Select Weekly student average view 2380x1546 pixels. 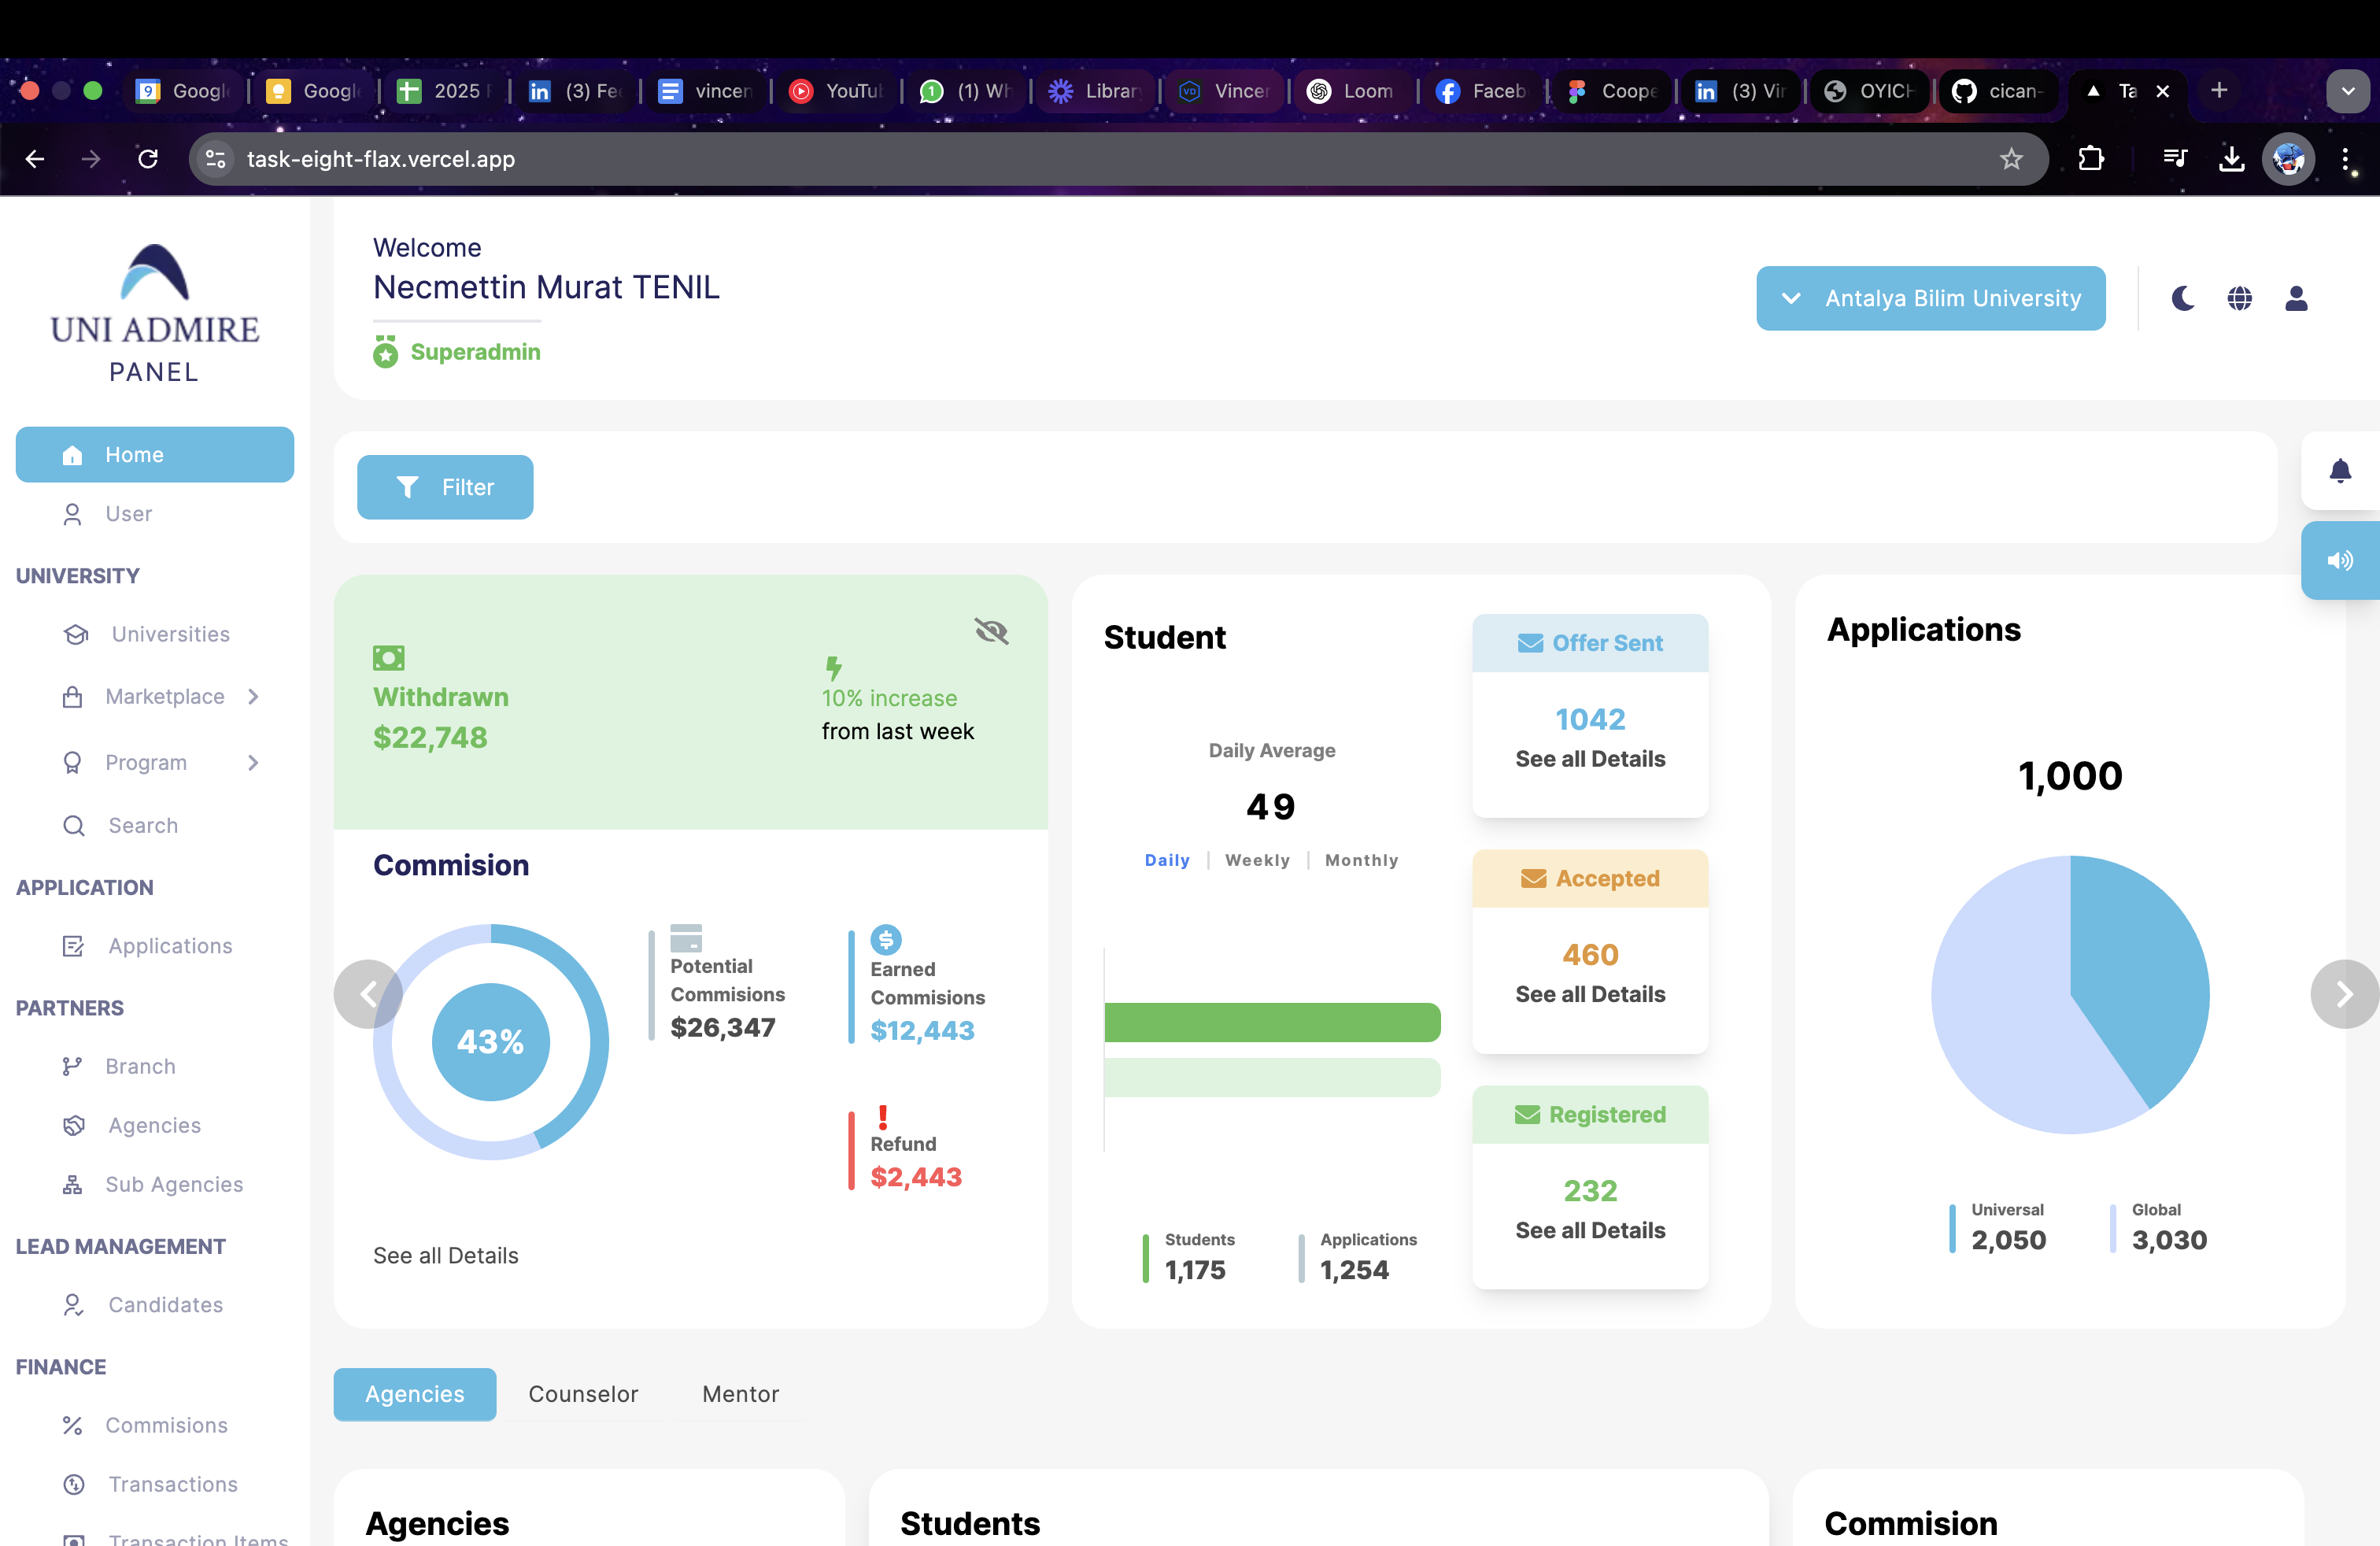point(1257,860)
